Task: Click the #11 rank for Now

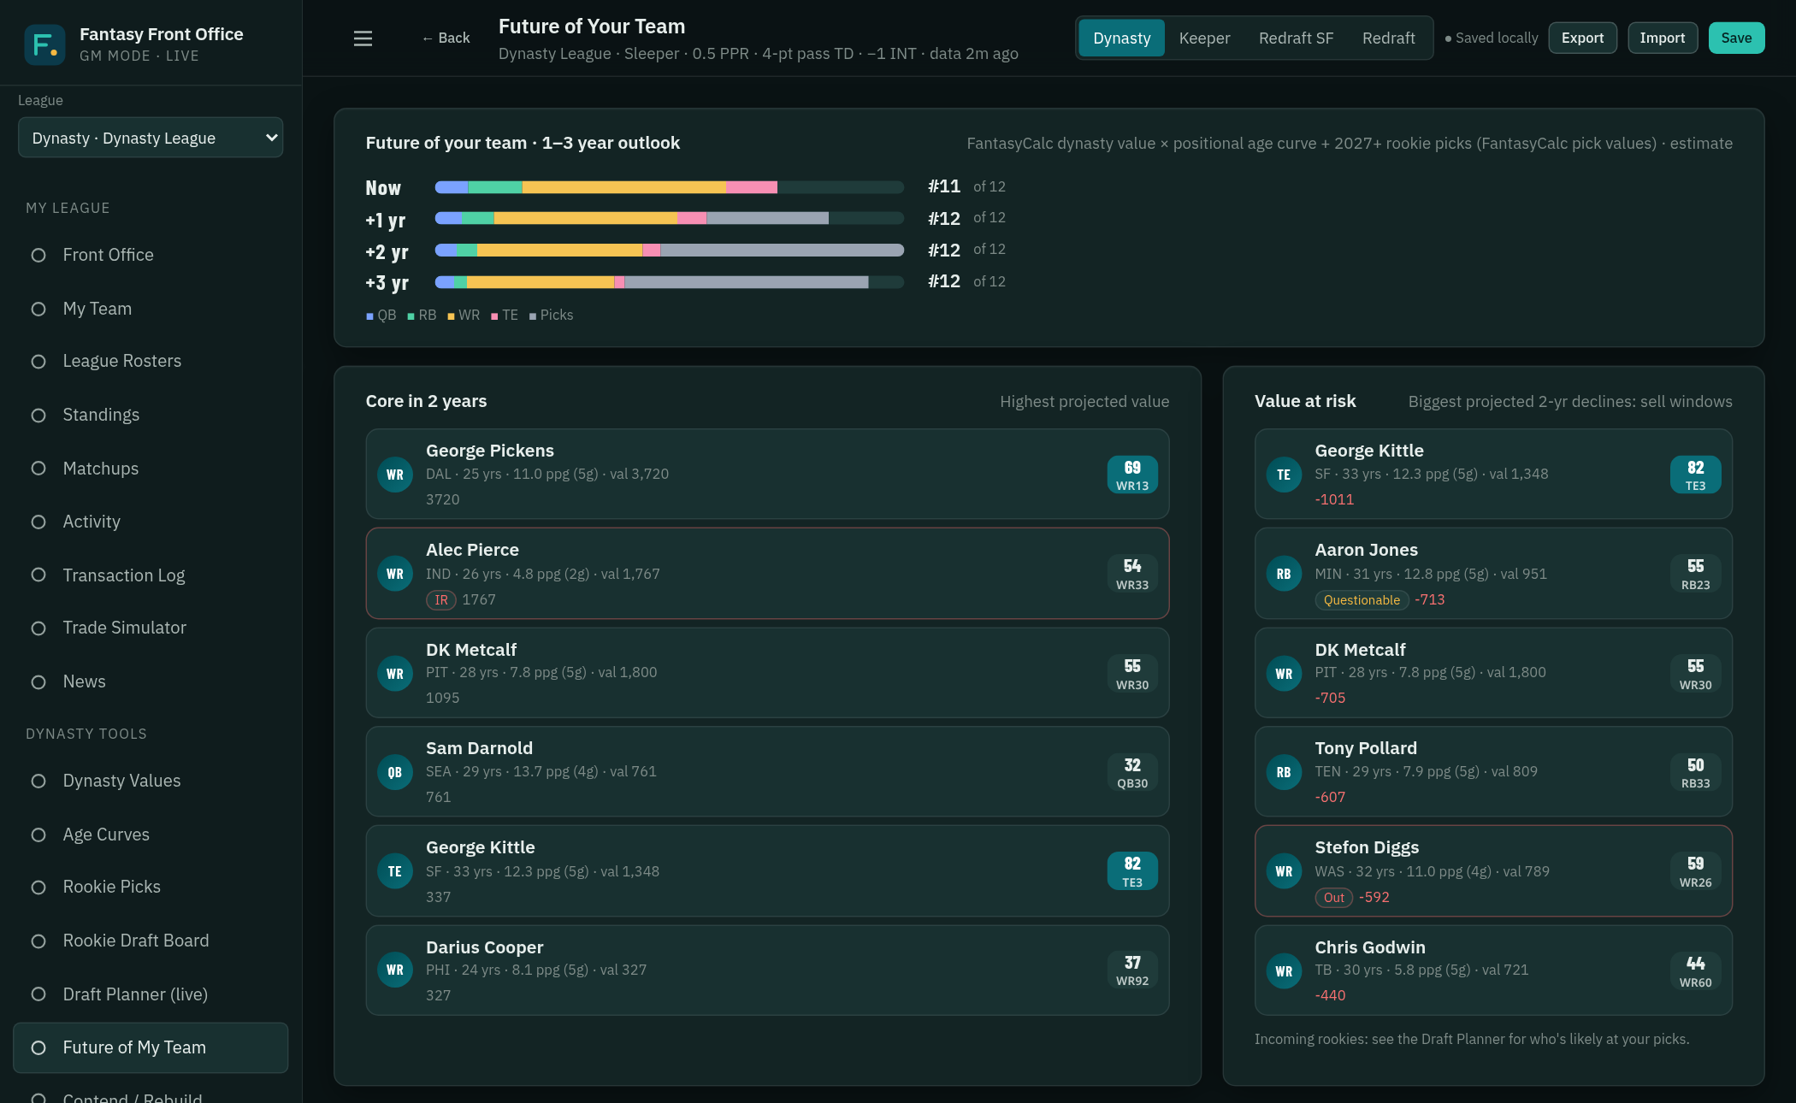Action: [944, 186]
